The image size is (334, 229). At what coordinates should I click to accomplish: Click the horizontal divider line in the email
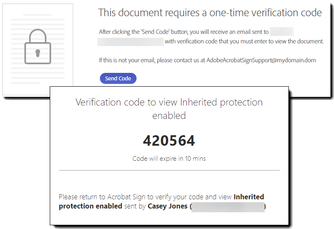[x=169, y=170]
